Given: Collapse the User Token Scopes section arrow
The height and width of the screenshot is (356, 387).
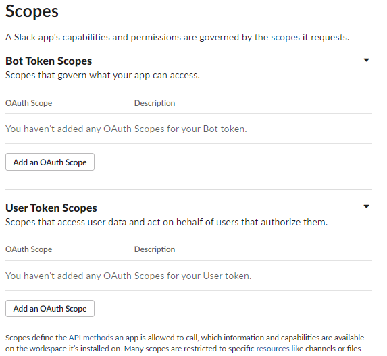Looking at the screenshot, I should [366, 206].
